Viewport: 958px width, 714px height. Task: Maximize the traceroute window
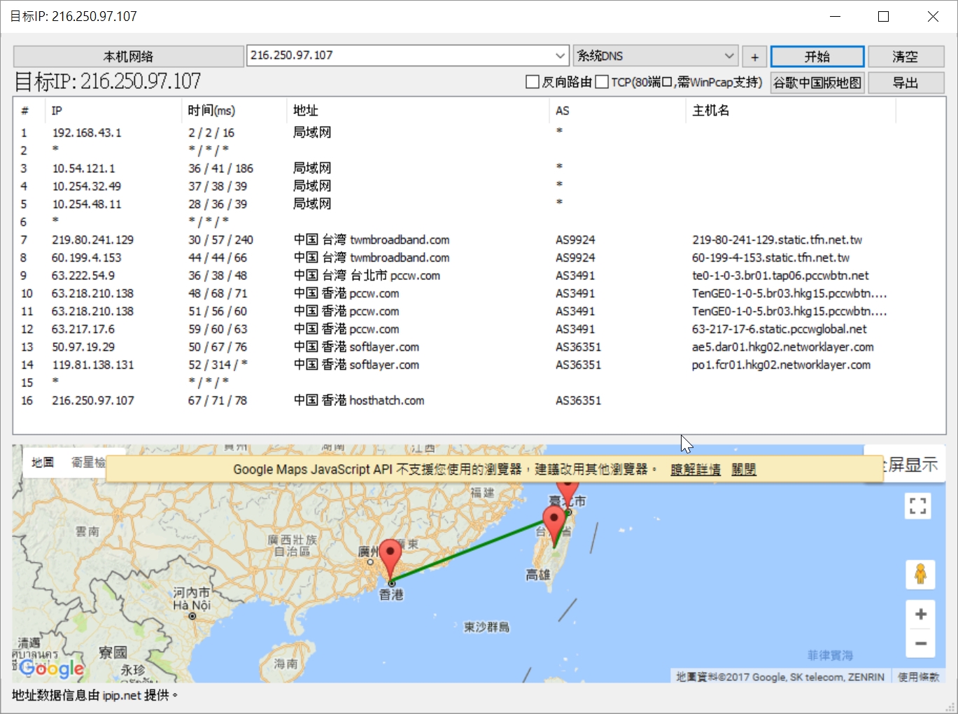[883, 16]
